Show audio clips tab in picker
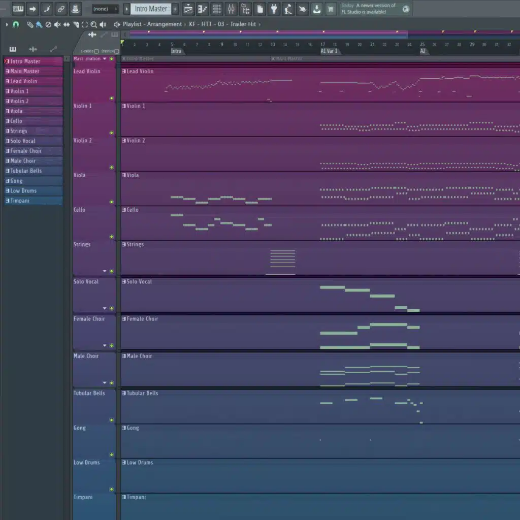520x520 pixels. coord(33,49)
